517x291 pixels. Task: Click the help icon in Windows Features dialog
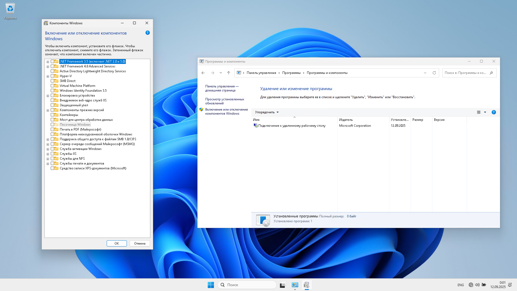[148, 33]
